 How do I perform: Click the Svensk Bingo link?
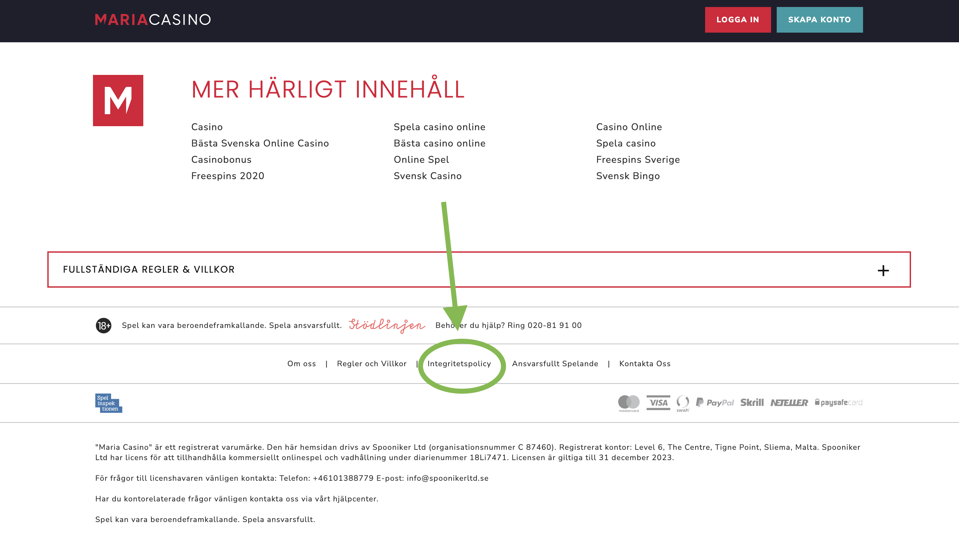[628, 175]
